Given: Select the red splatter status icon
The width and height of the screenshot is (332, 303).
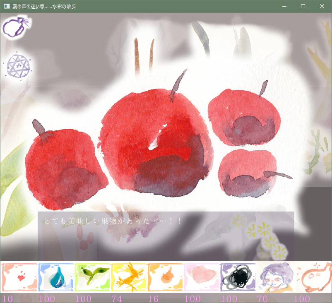Looking at the screenshot, I should [19, 276].
